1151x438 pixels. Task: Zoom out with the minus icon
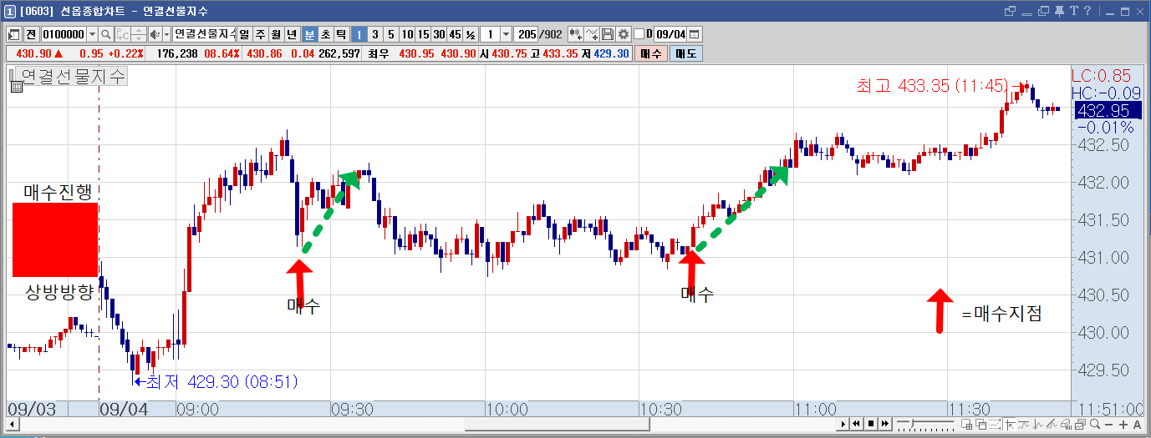click(x=1108, y=424)
